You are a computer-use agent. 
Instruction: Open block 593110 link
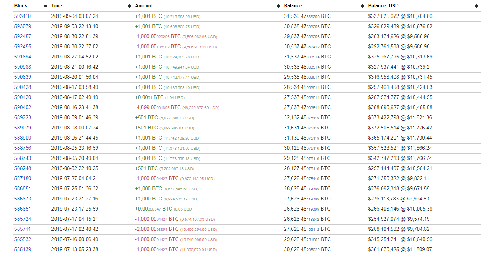pos(23,16)
